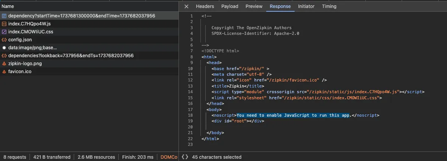447x161 pixels.
Task: Switch to the Timing tab
Action: coord(329,6)
